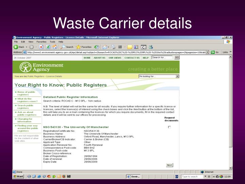Open the Windows Start button
Screen dimensions: 245x184
[x=18, y=177]
